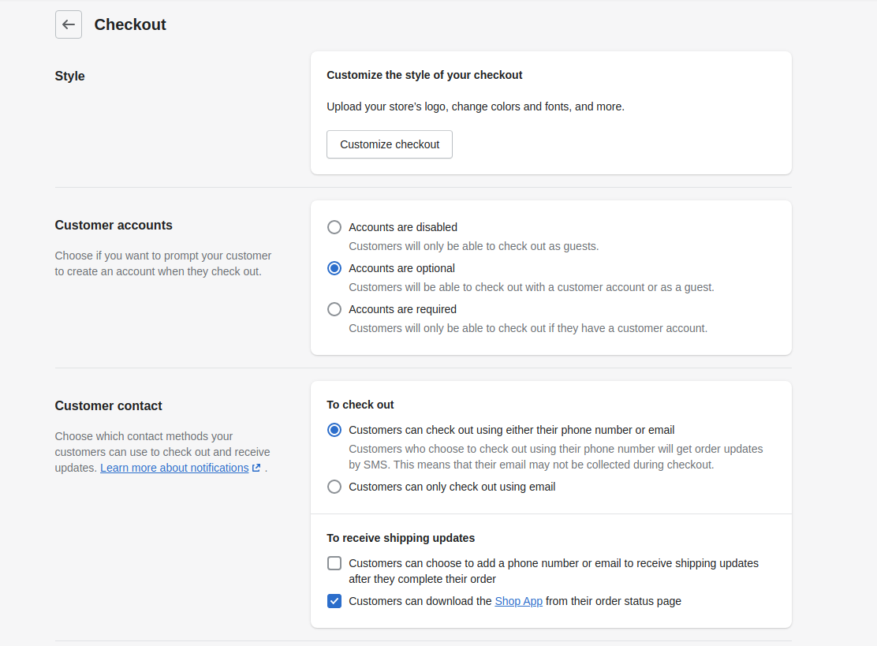Viewport: 877px width, 646px height.
Task: Select Accounts are disabled radio option
Action: tap(334, 227)
